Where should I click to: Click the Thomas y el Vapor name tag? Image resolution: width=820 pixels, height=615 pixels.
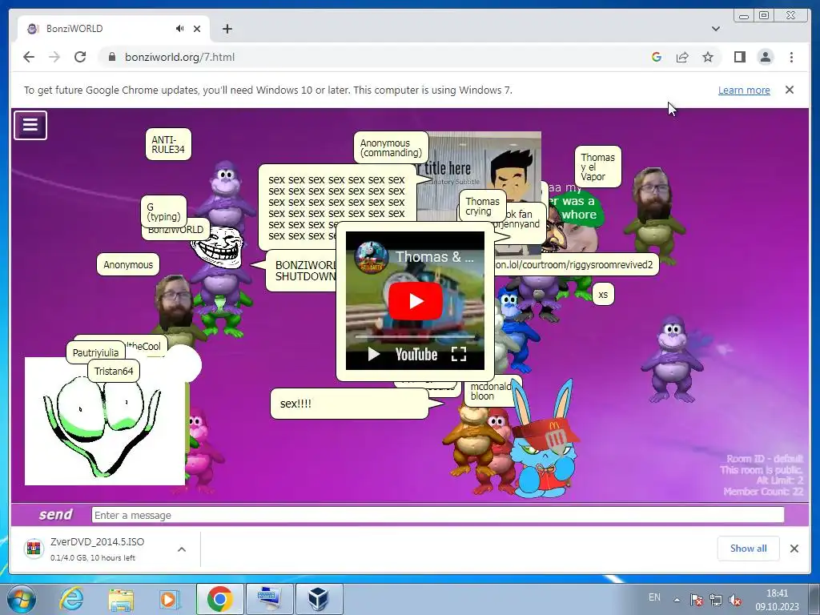(x=597, y=167)
